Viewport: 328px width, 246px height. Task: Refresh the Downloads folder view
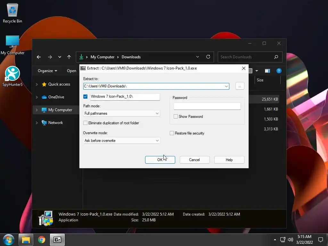click(x=208, y=57)
